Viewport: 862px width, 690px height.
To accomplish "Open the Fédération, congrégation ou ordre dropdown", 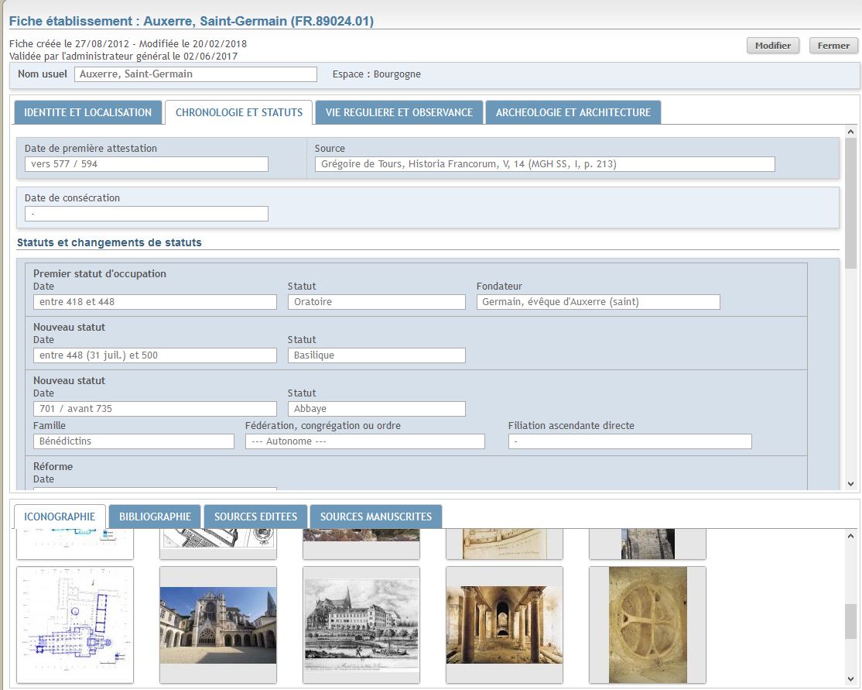I will 364,441.
